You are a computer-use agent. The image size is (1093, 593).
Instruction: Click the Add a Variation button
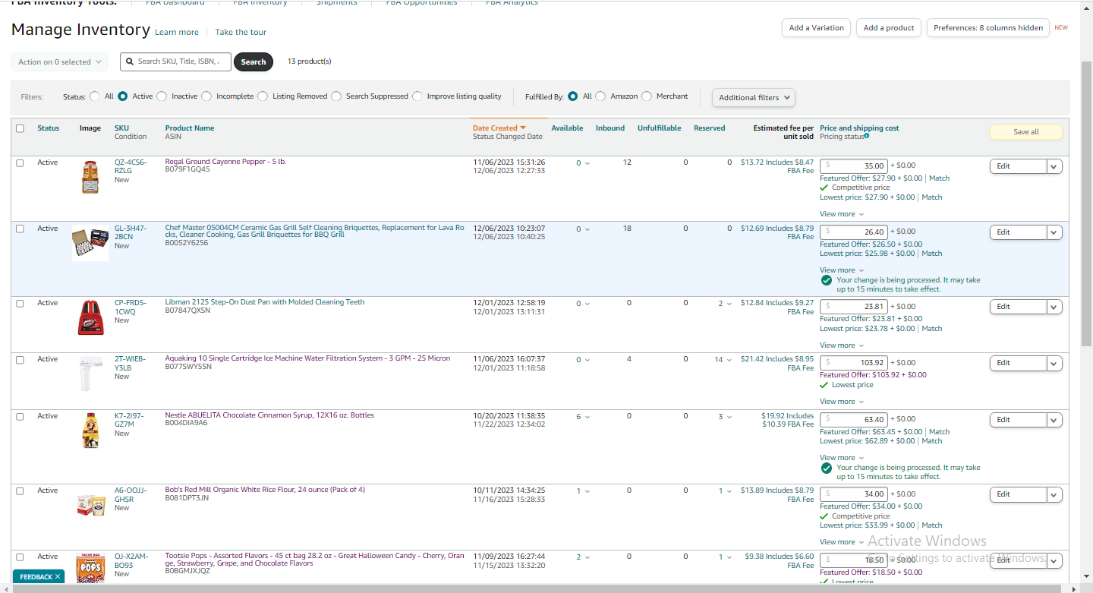pos(816,28)
